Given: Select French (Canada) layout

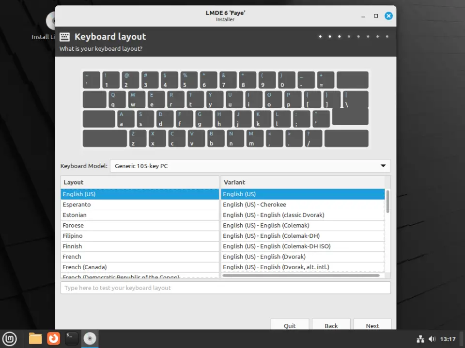Looking at the screenshot, I should 140,267.
